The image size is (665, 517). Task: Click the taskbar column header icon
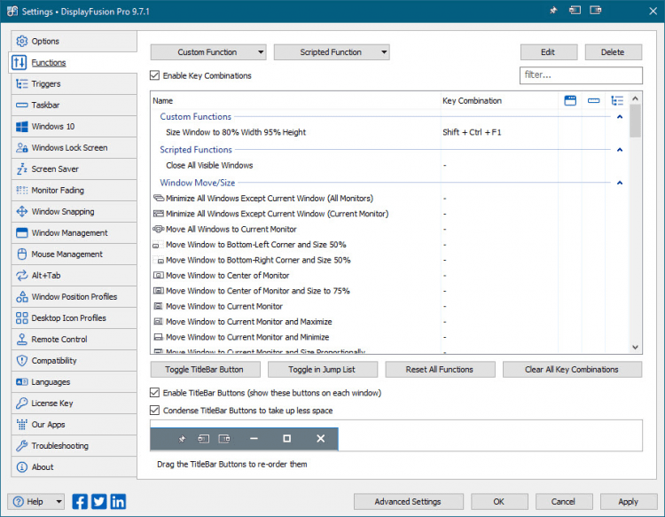594,101
